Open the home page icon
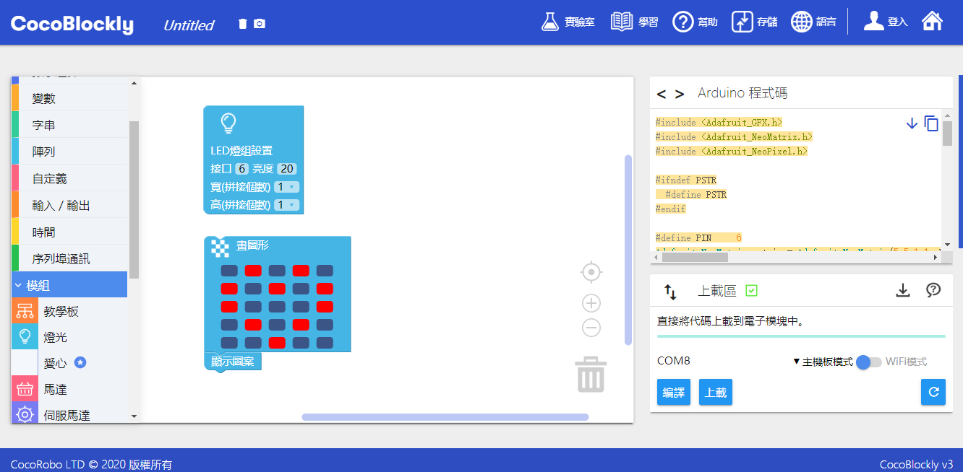The height and width of the screenshot is (472, 963). pos(932,22)
